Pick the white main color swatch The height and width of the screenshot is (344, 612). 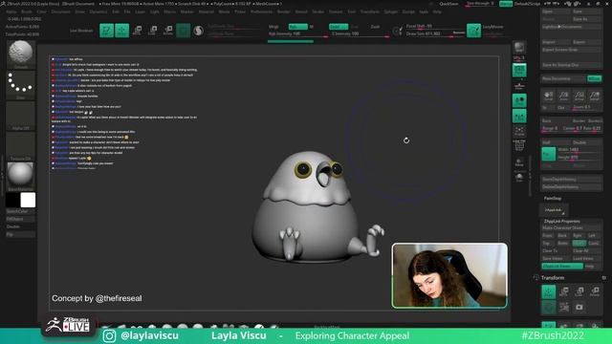pos(28,200)
